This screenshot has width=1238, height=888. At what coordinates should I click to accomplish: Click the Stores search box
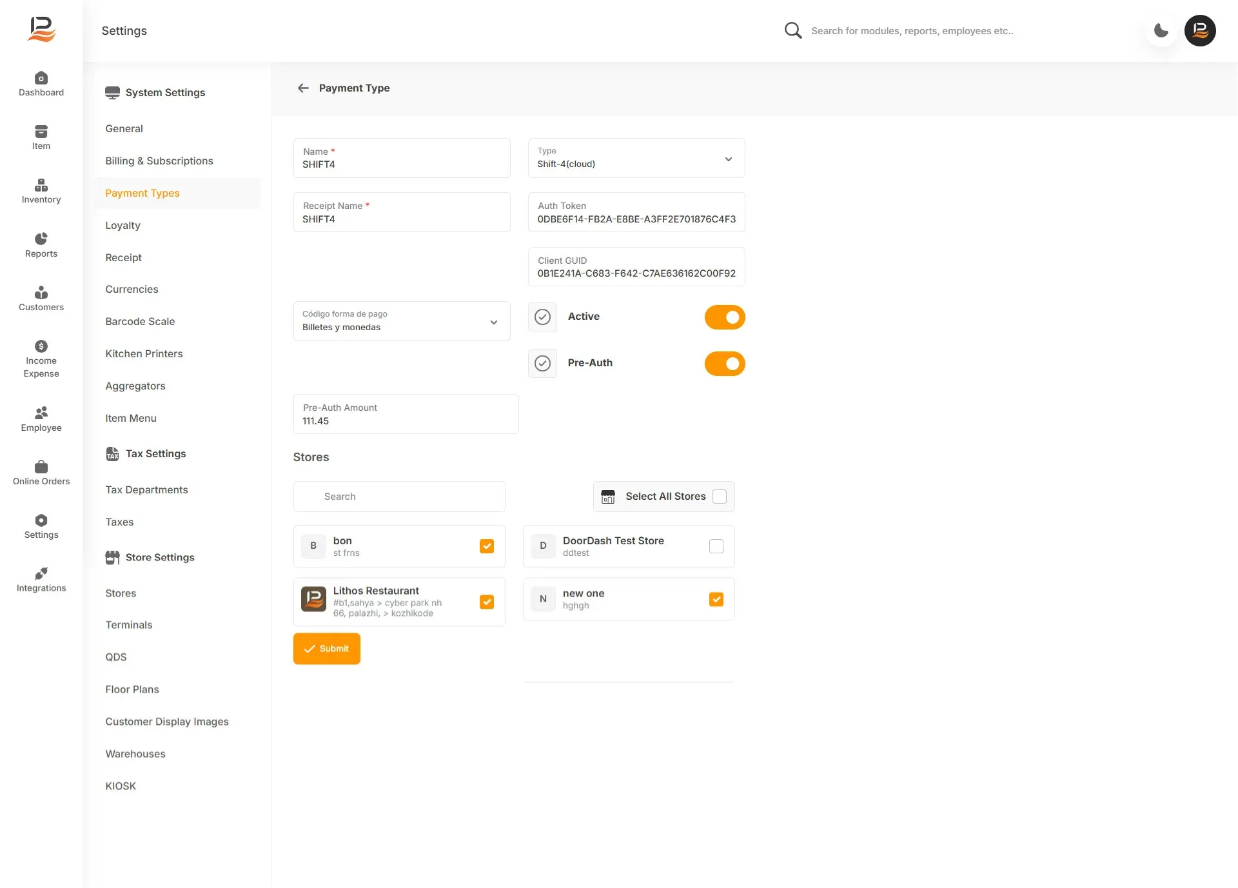[399, 497]
